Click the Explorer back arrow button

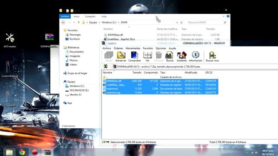63,23
